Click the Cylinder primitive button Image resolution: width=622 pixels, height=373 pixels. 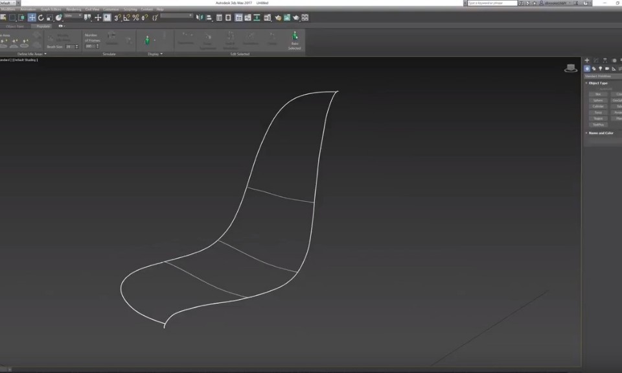click(x=598, y=106)
